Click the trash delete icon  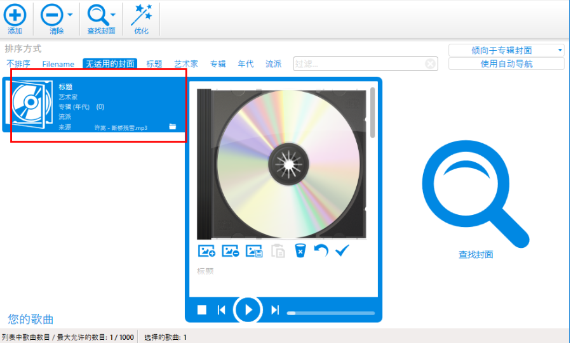click(x=300, y=250)
